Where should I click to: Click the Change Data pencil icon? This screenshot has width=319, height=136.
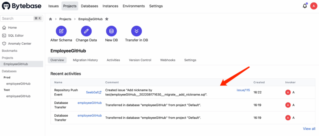pyautogui.click(x=86, y=31)
